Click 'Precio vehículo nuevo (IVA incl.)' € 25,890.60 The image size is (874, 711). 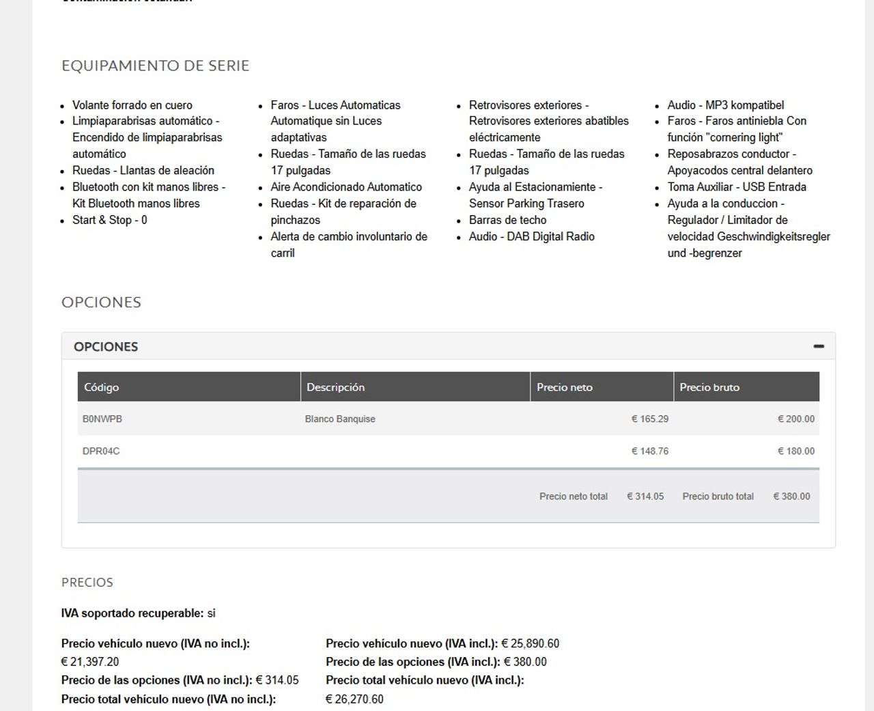pos(442,643)
